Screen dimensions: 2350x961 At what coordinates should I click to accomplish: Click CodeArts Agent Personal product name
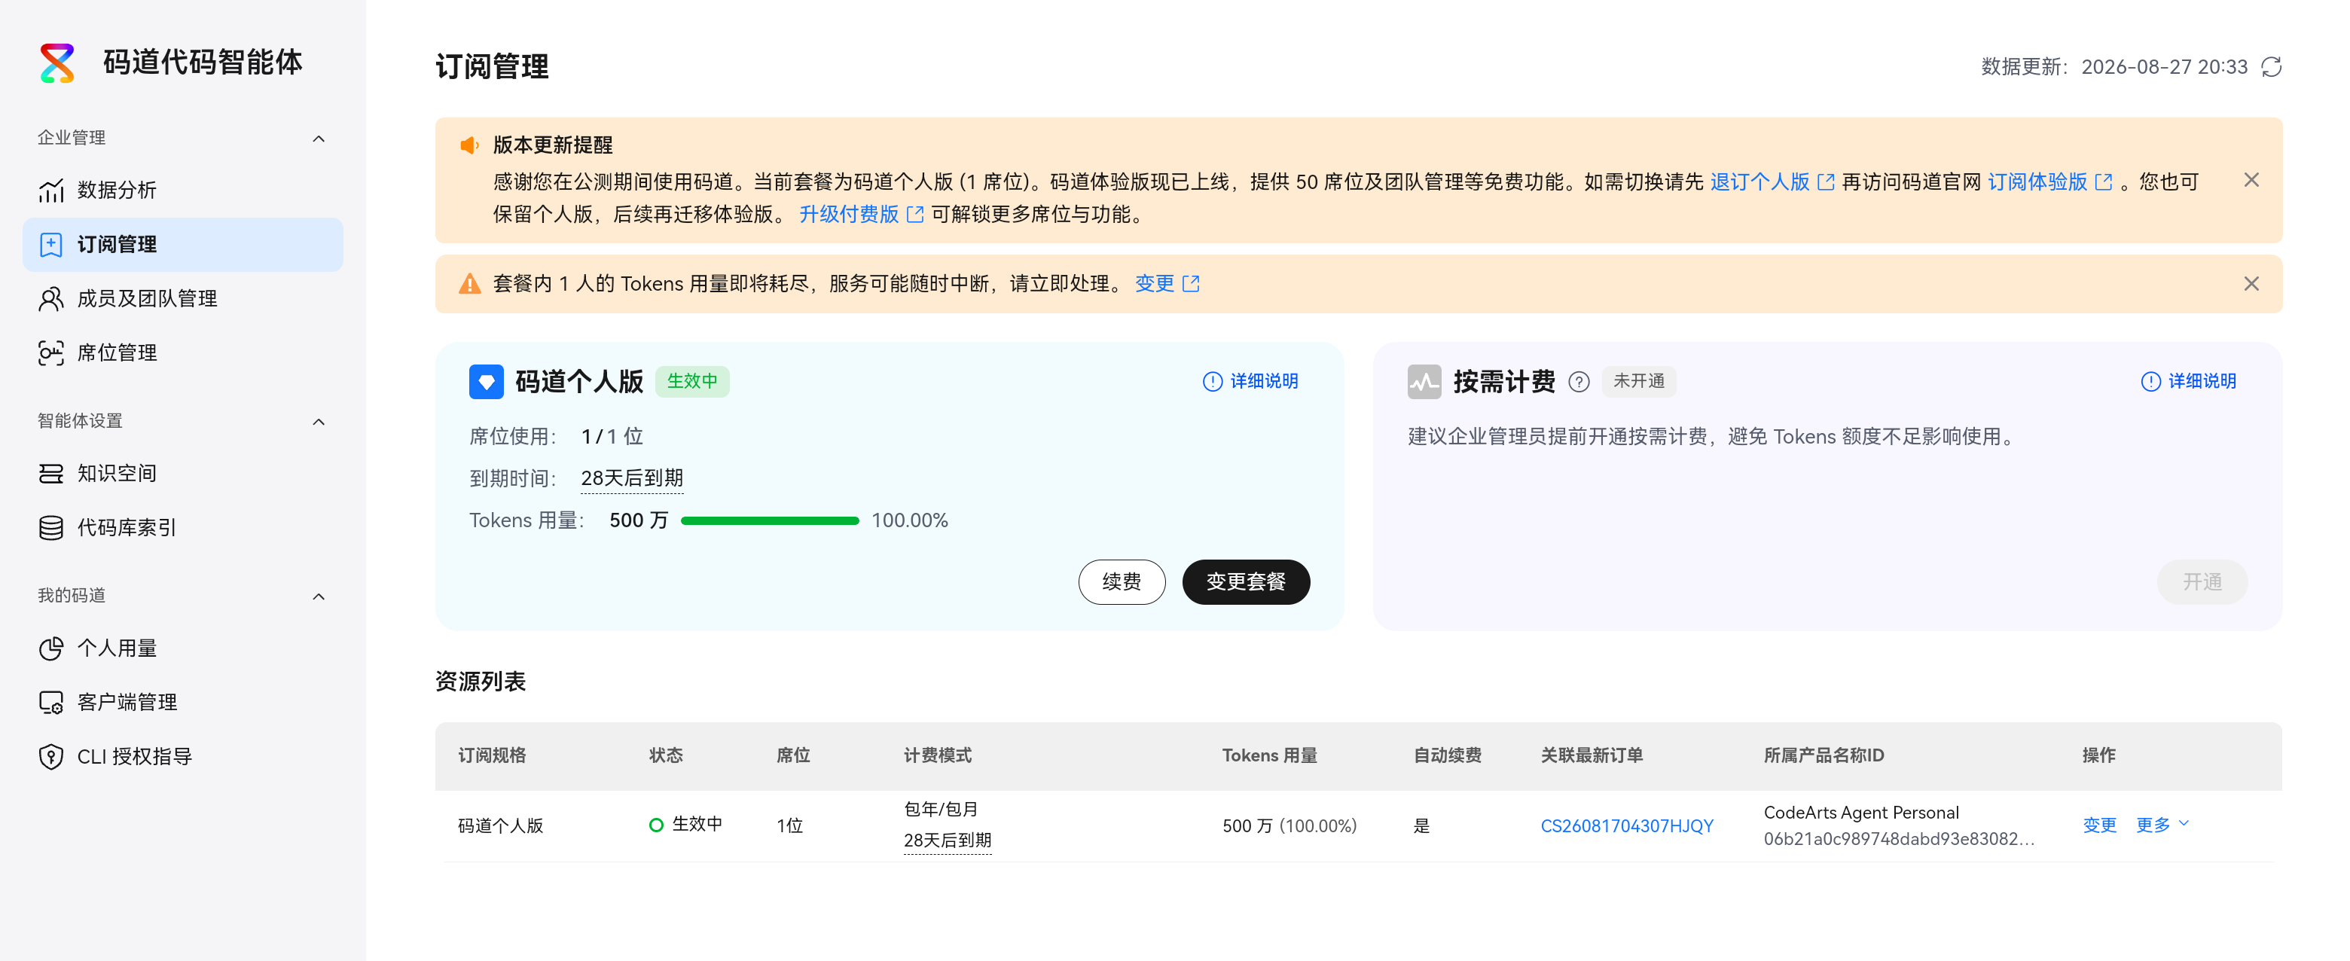[x=1861, y=813]
